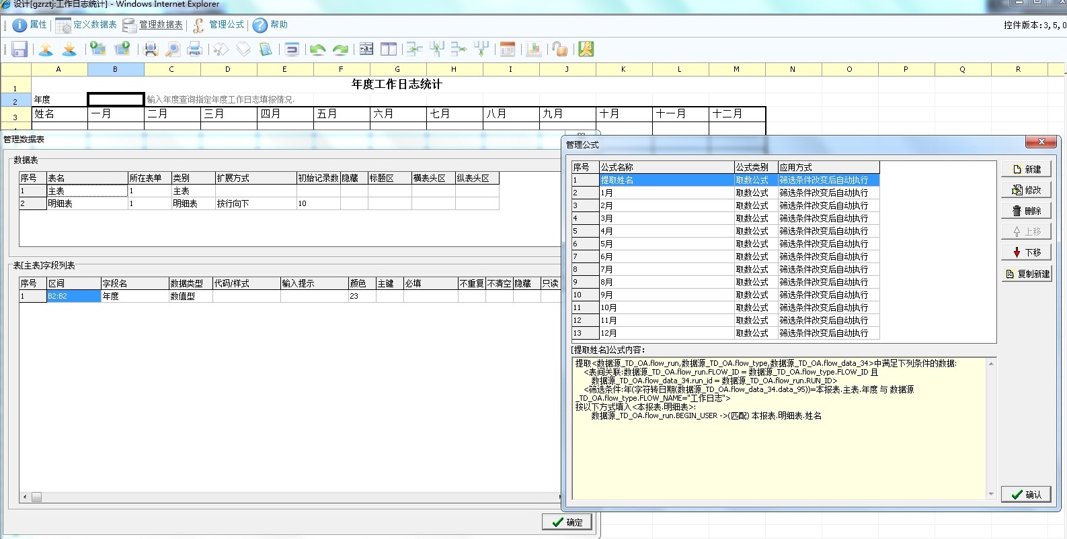The image size is (1067, 539).
Task: Click 应用方式 column header
Action: (x=828, y=167)
